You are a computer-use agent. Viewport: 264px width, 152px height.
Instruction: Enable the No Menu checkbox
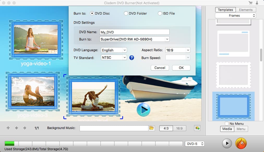227,124
